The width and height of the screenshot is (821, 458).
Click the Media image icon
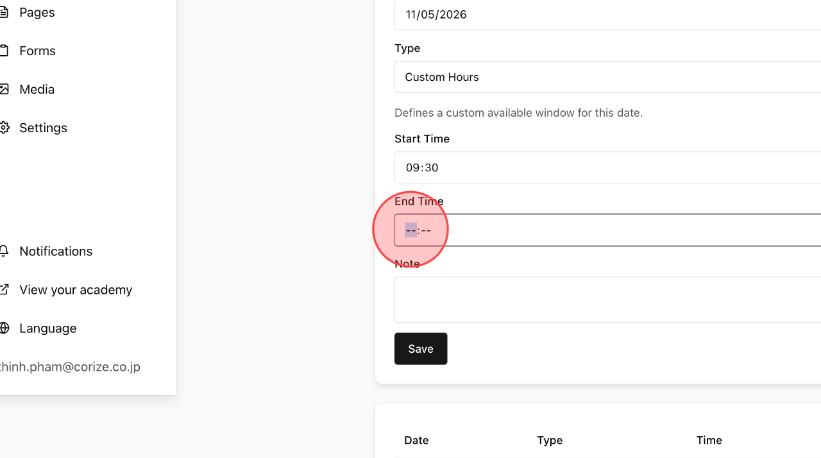tap(4, 89)
